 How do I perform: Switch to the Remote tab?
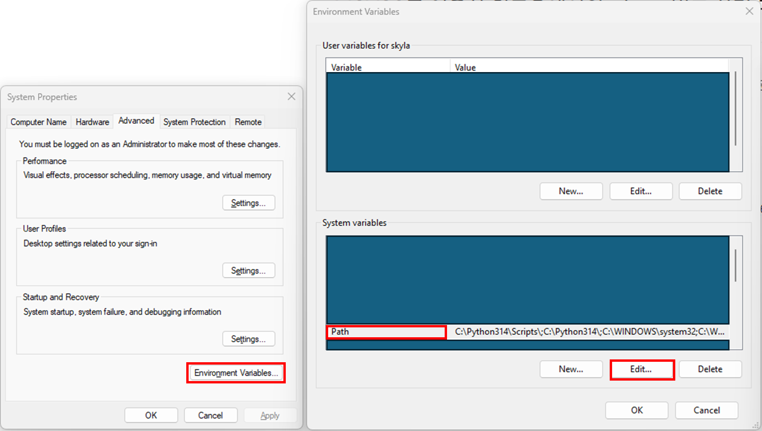248,122
